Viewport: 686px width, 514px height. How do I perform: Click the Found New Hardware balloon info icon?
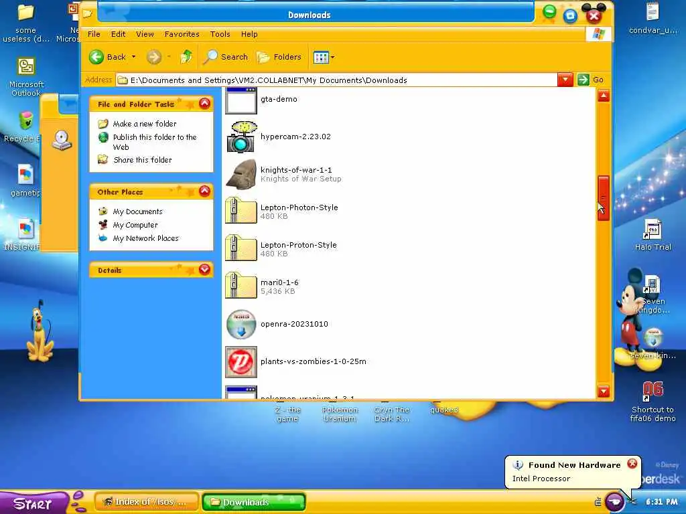click(x=518, y=465)
